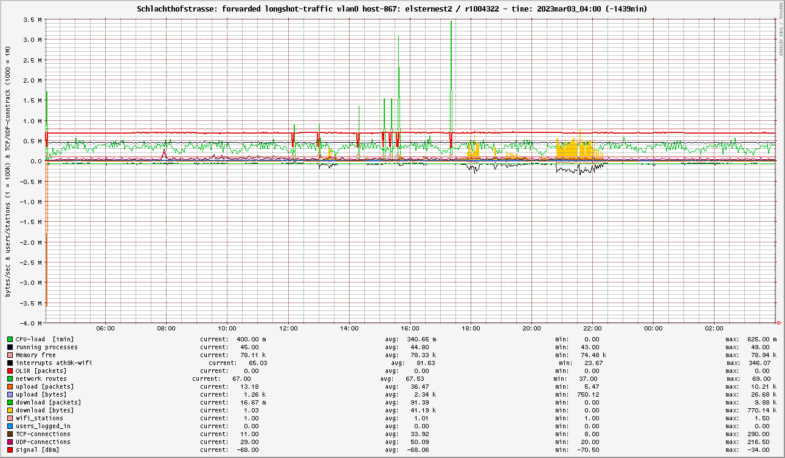
Task: Click the 22:00 time axis label
Action: click(x=592, y=329)
